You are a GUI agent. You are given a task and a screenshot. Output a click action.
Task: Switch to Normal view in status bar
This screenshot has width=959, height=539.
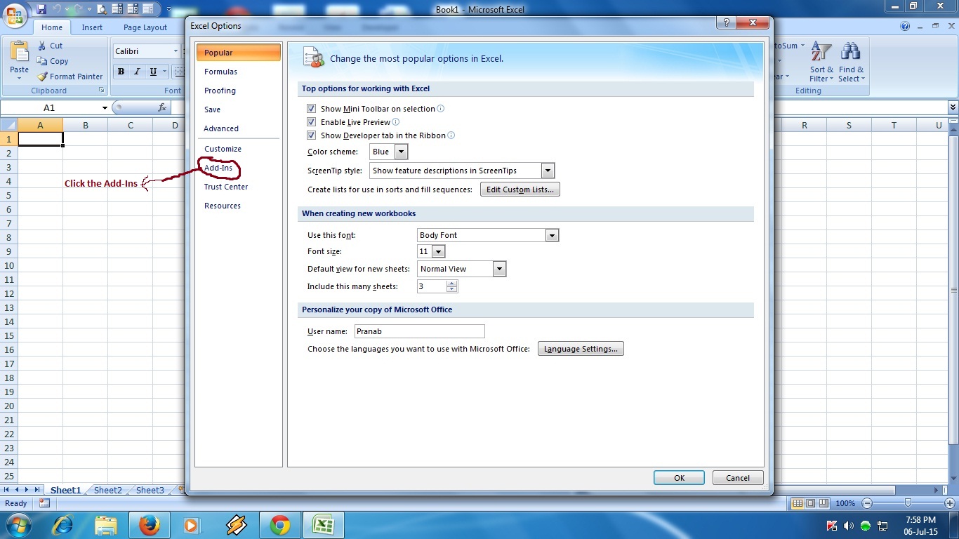tap(798, 503)
